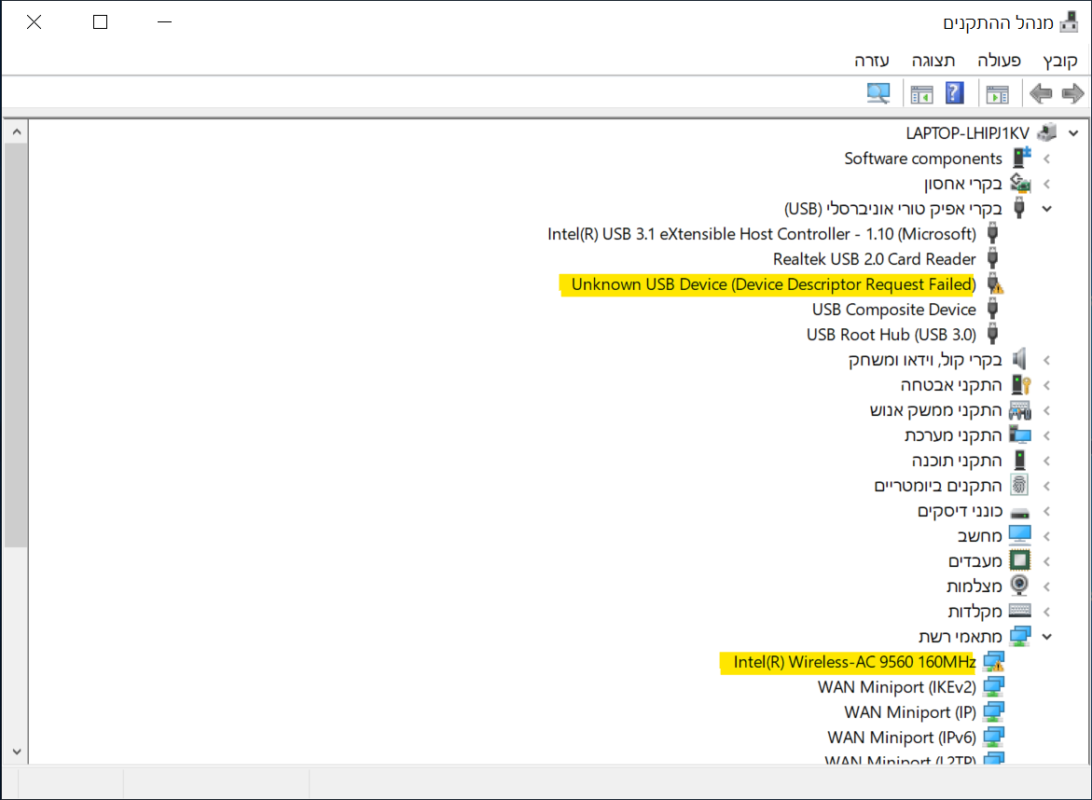Click the network adapter icon beside WAN Miniport (IKEv2)

pyautogui.click(x=992, y=686)
